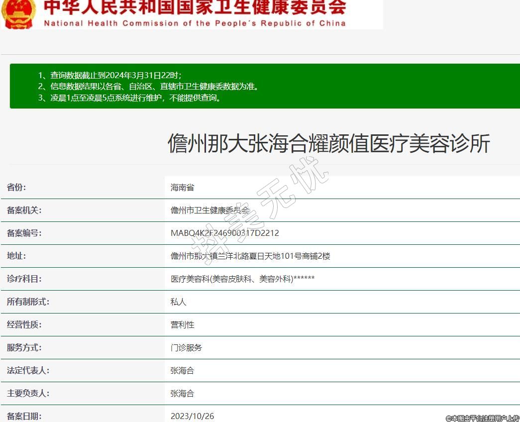Image resolution: width=520 pixels, height=422 pixels.
Task: Select the 备案机关 value 儋州市卫生健康委员会
Action: (209, 211)
